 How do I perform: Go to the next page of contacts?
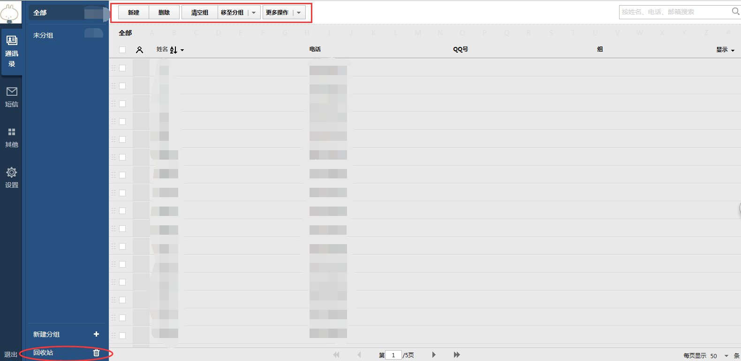point(434,355)
